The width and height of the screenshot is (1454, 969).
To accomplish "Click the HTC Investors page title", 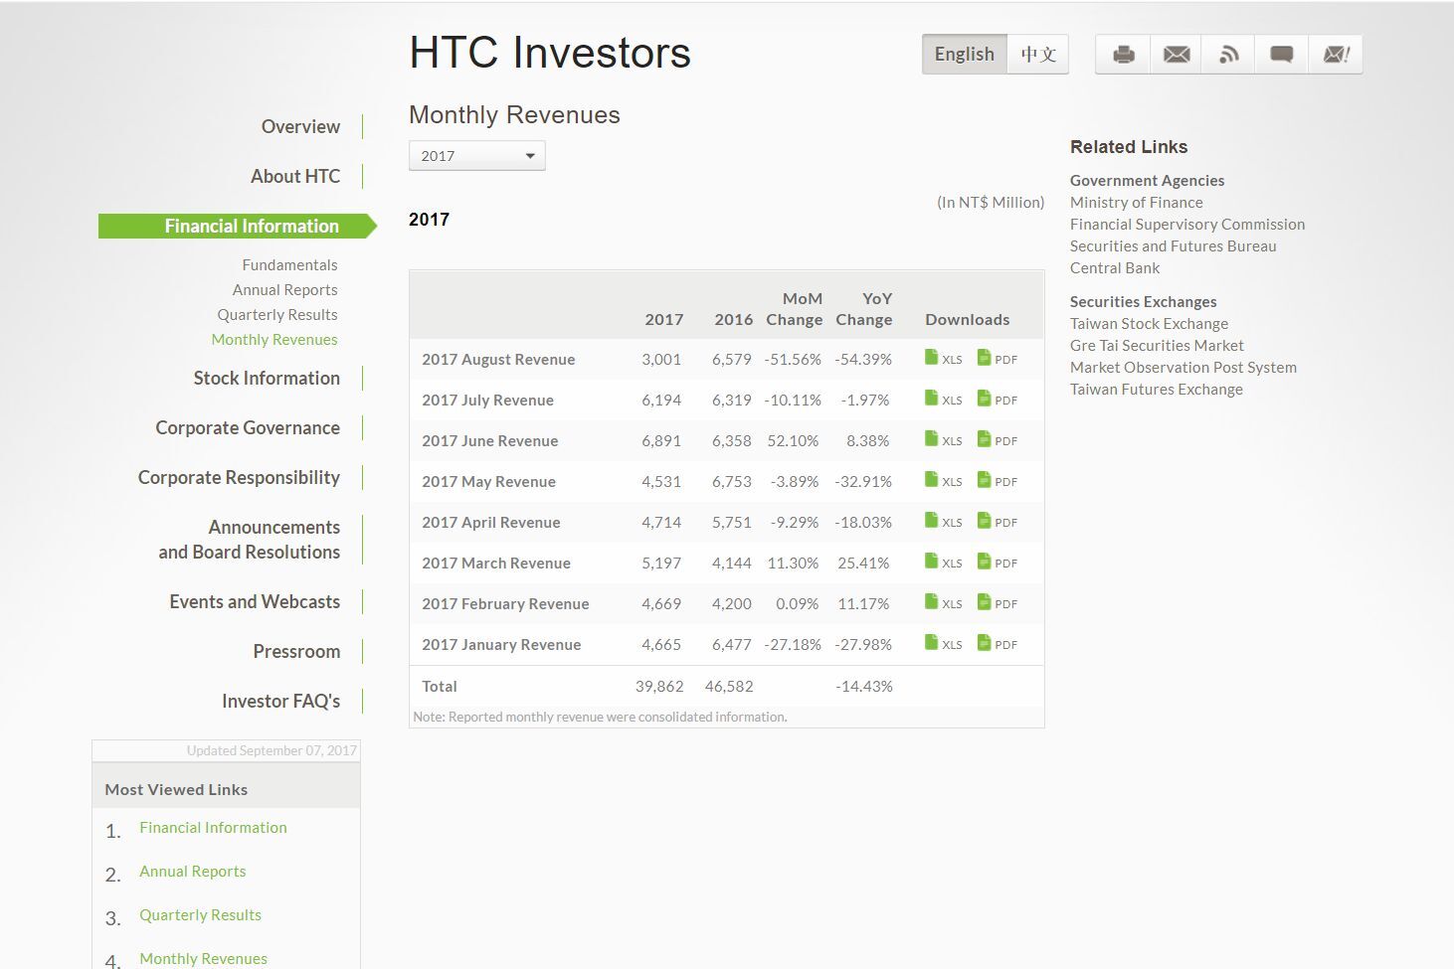I will 550,53.
